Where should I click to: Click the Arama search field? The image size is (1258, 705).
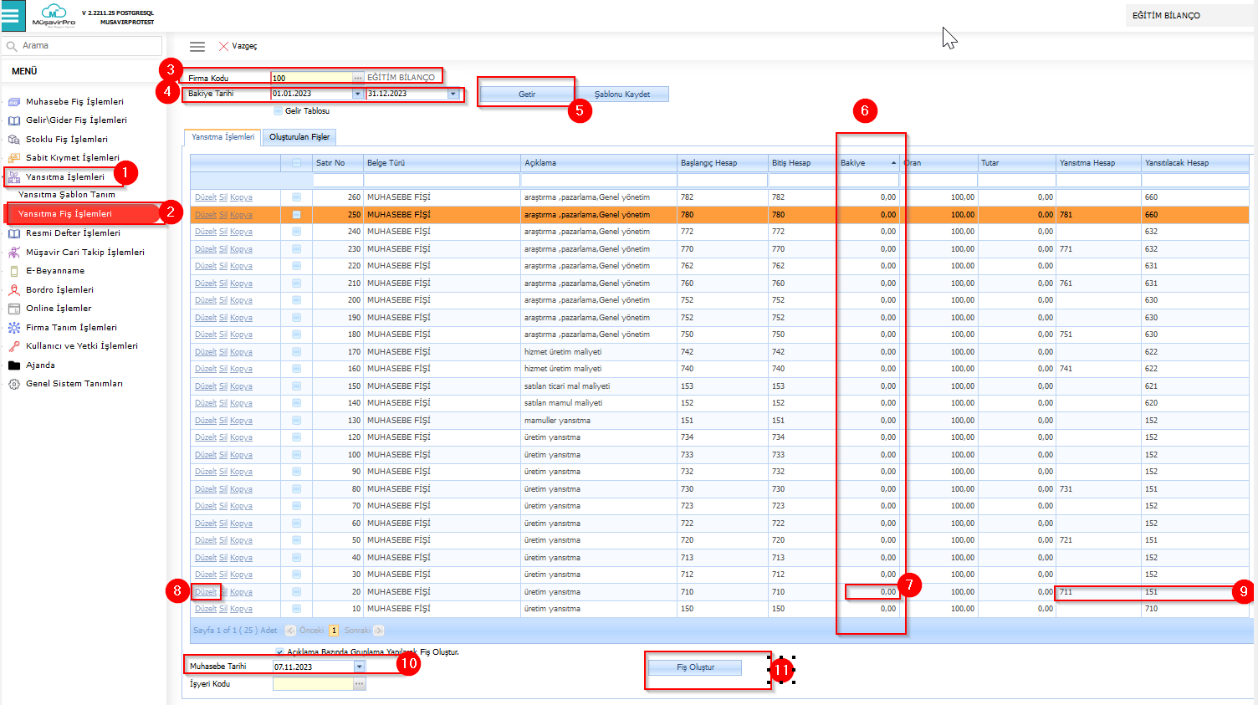pos(84,46)
